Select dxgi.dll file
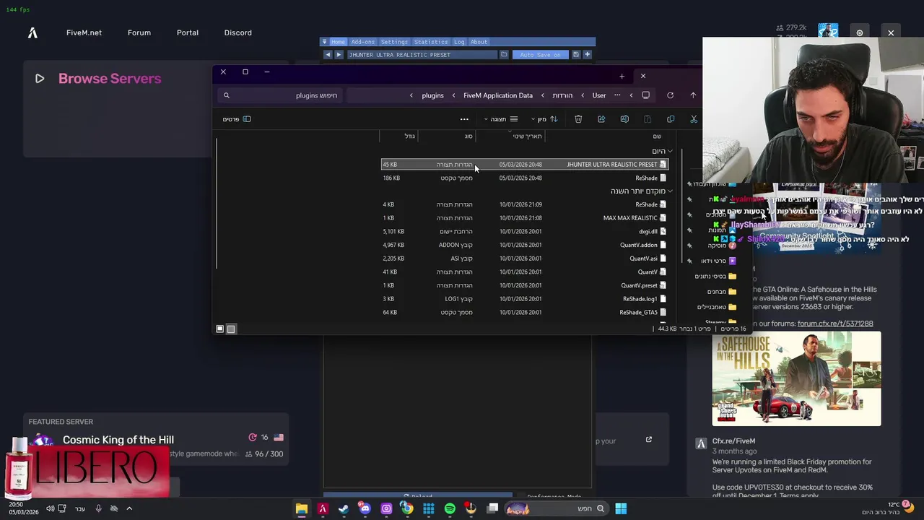The image size is (924, 520). click(x=525, y=232)
